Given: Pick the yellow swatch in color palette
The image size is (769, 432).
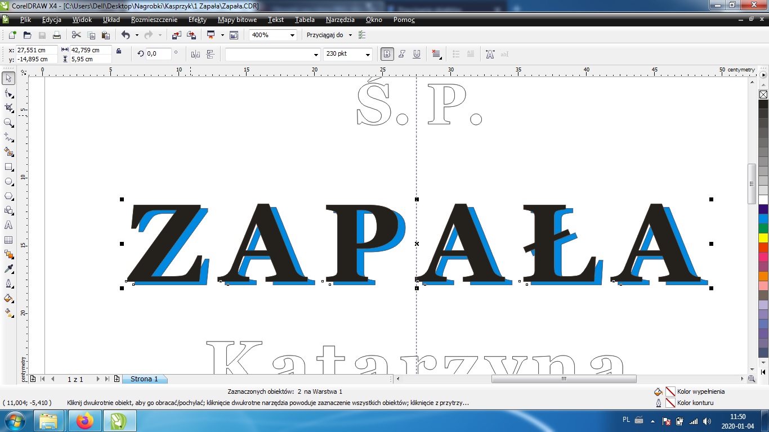Looking at the screenshot, I should [x=763, y=237].
